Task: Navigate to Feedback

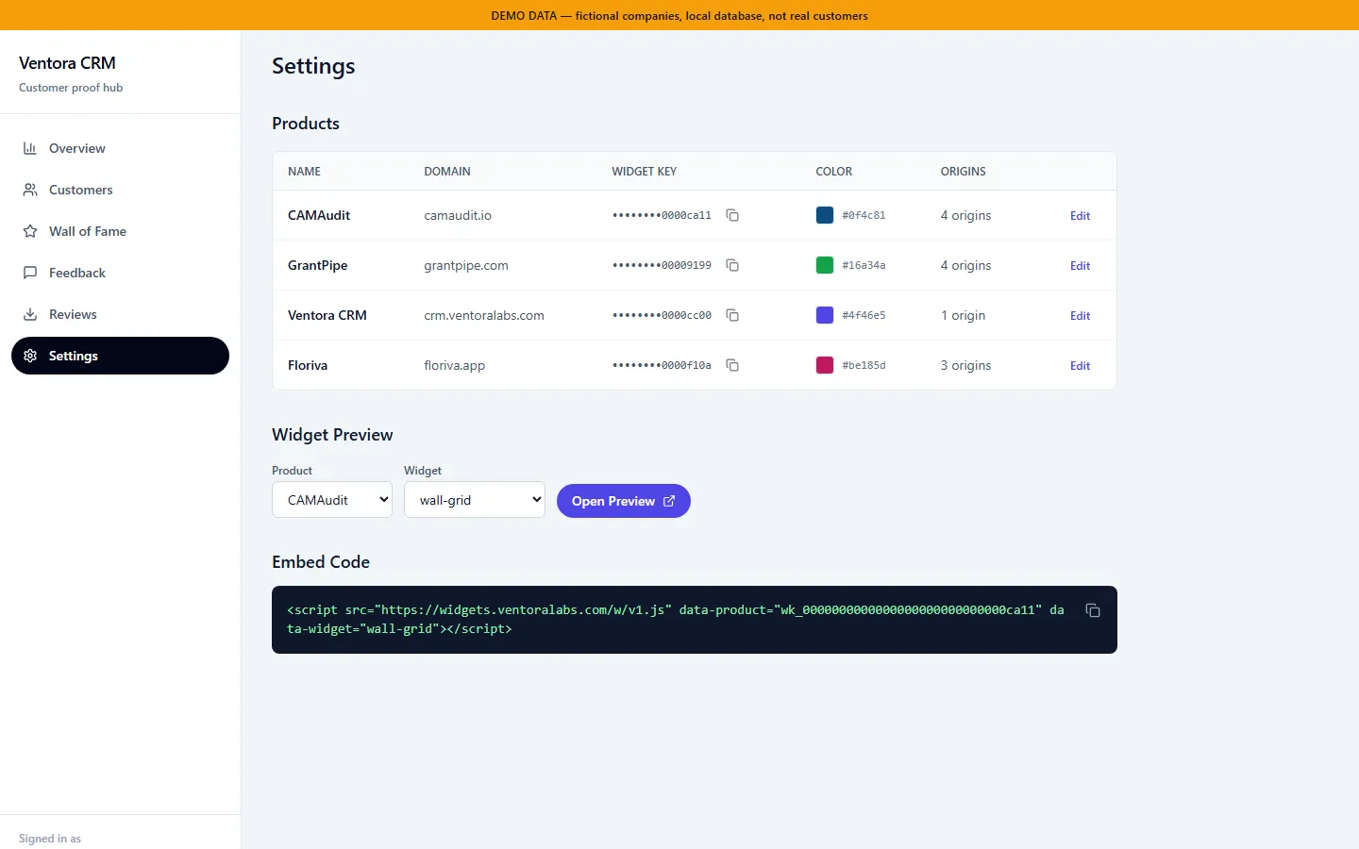Action: [120, 273]
